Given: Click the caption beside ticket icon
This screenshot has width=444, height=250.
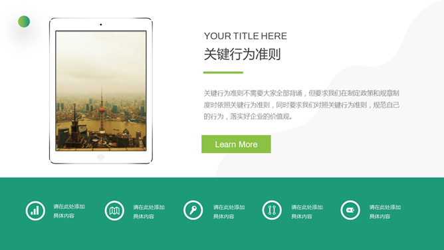Looking at the screenshot, I should [x=385, y=212].
